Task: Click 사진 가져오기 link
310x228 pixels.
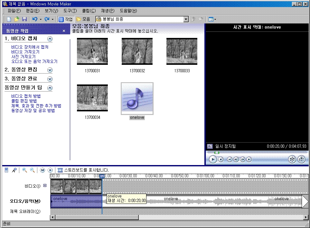Action: tap(23, 57)
